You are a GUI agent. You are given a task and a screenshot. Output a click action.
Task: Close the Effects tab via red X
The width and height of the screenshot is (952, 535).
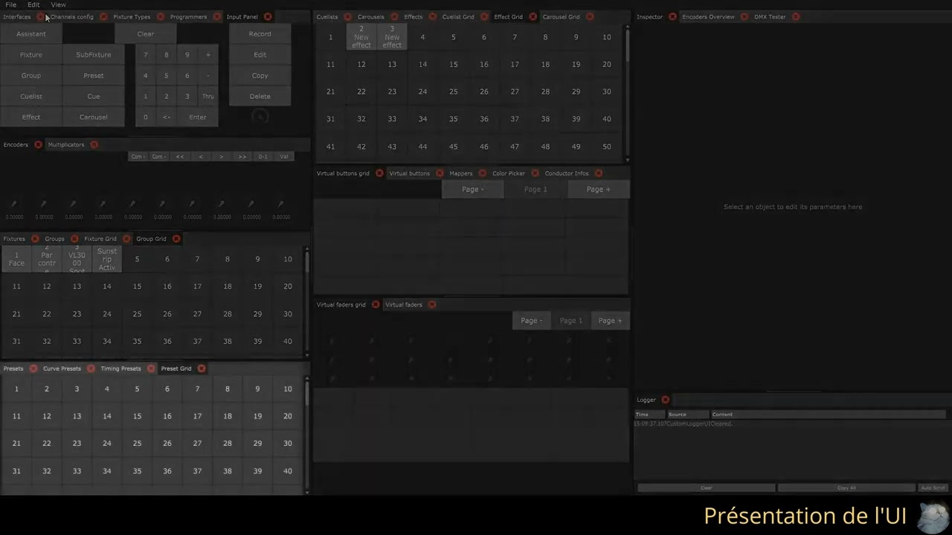(x=432, y=16)
